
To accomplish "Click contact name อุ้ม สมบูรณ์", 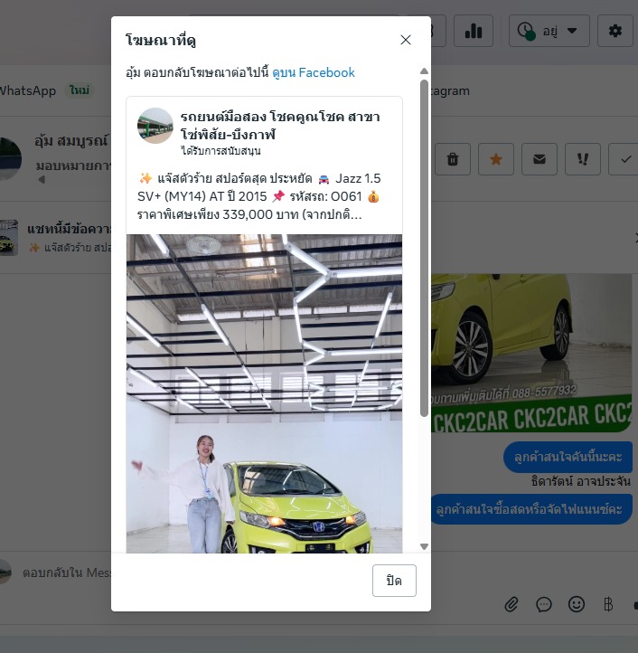I will tap(71, 141).
